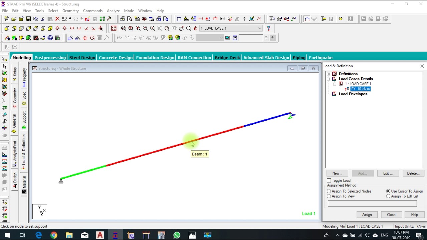The image size is (427, 240).
Task: Click the View From +Z cube icon
Action: coord(7,28)
